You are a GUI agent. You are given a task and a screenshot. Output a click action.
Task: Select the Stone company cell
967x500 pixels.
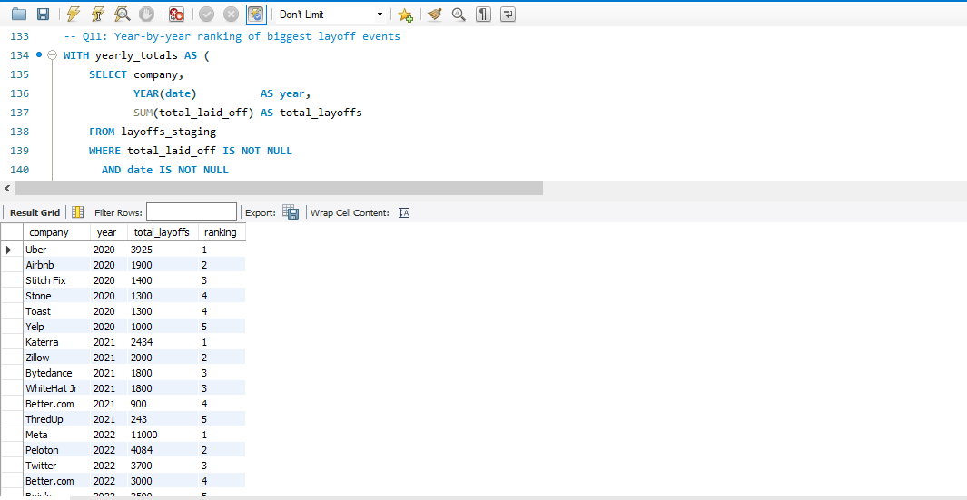tap(56, 296)
